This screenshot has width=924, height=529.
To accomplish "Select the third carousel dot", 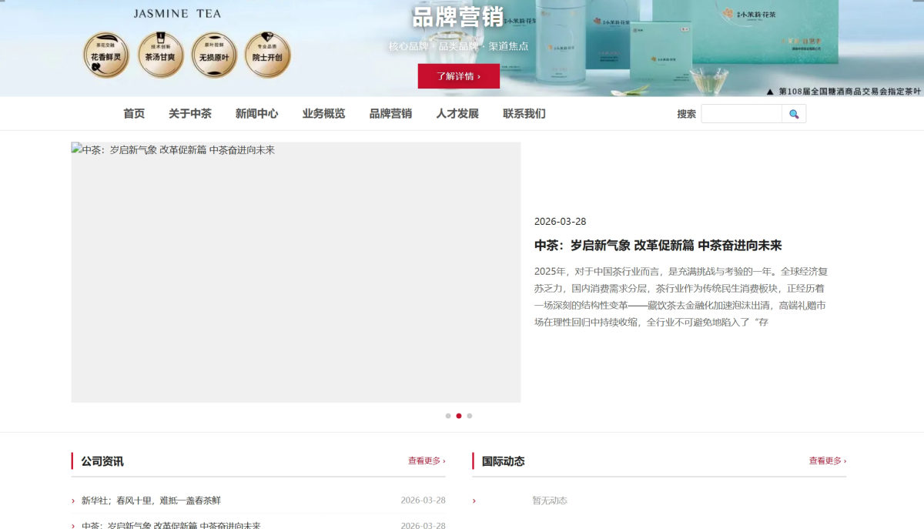I will (470, 416).
